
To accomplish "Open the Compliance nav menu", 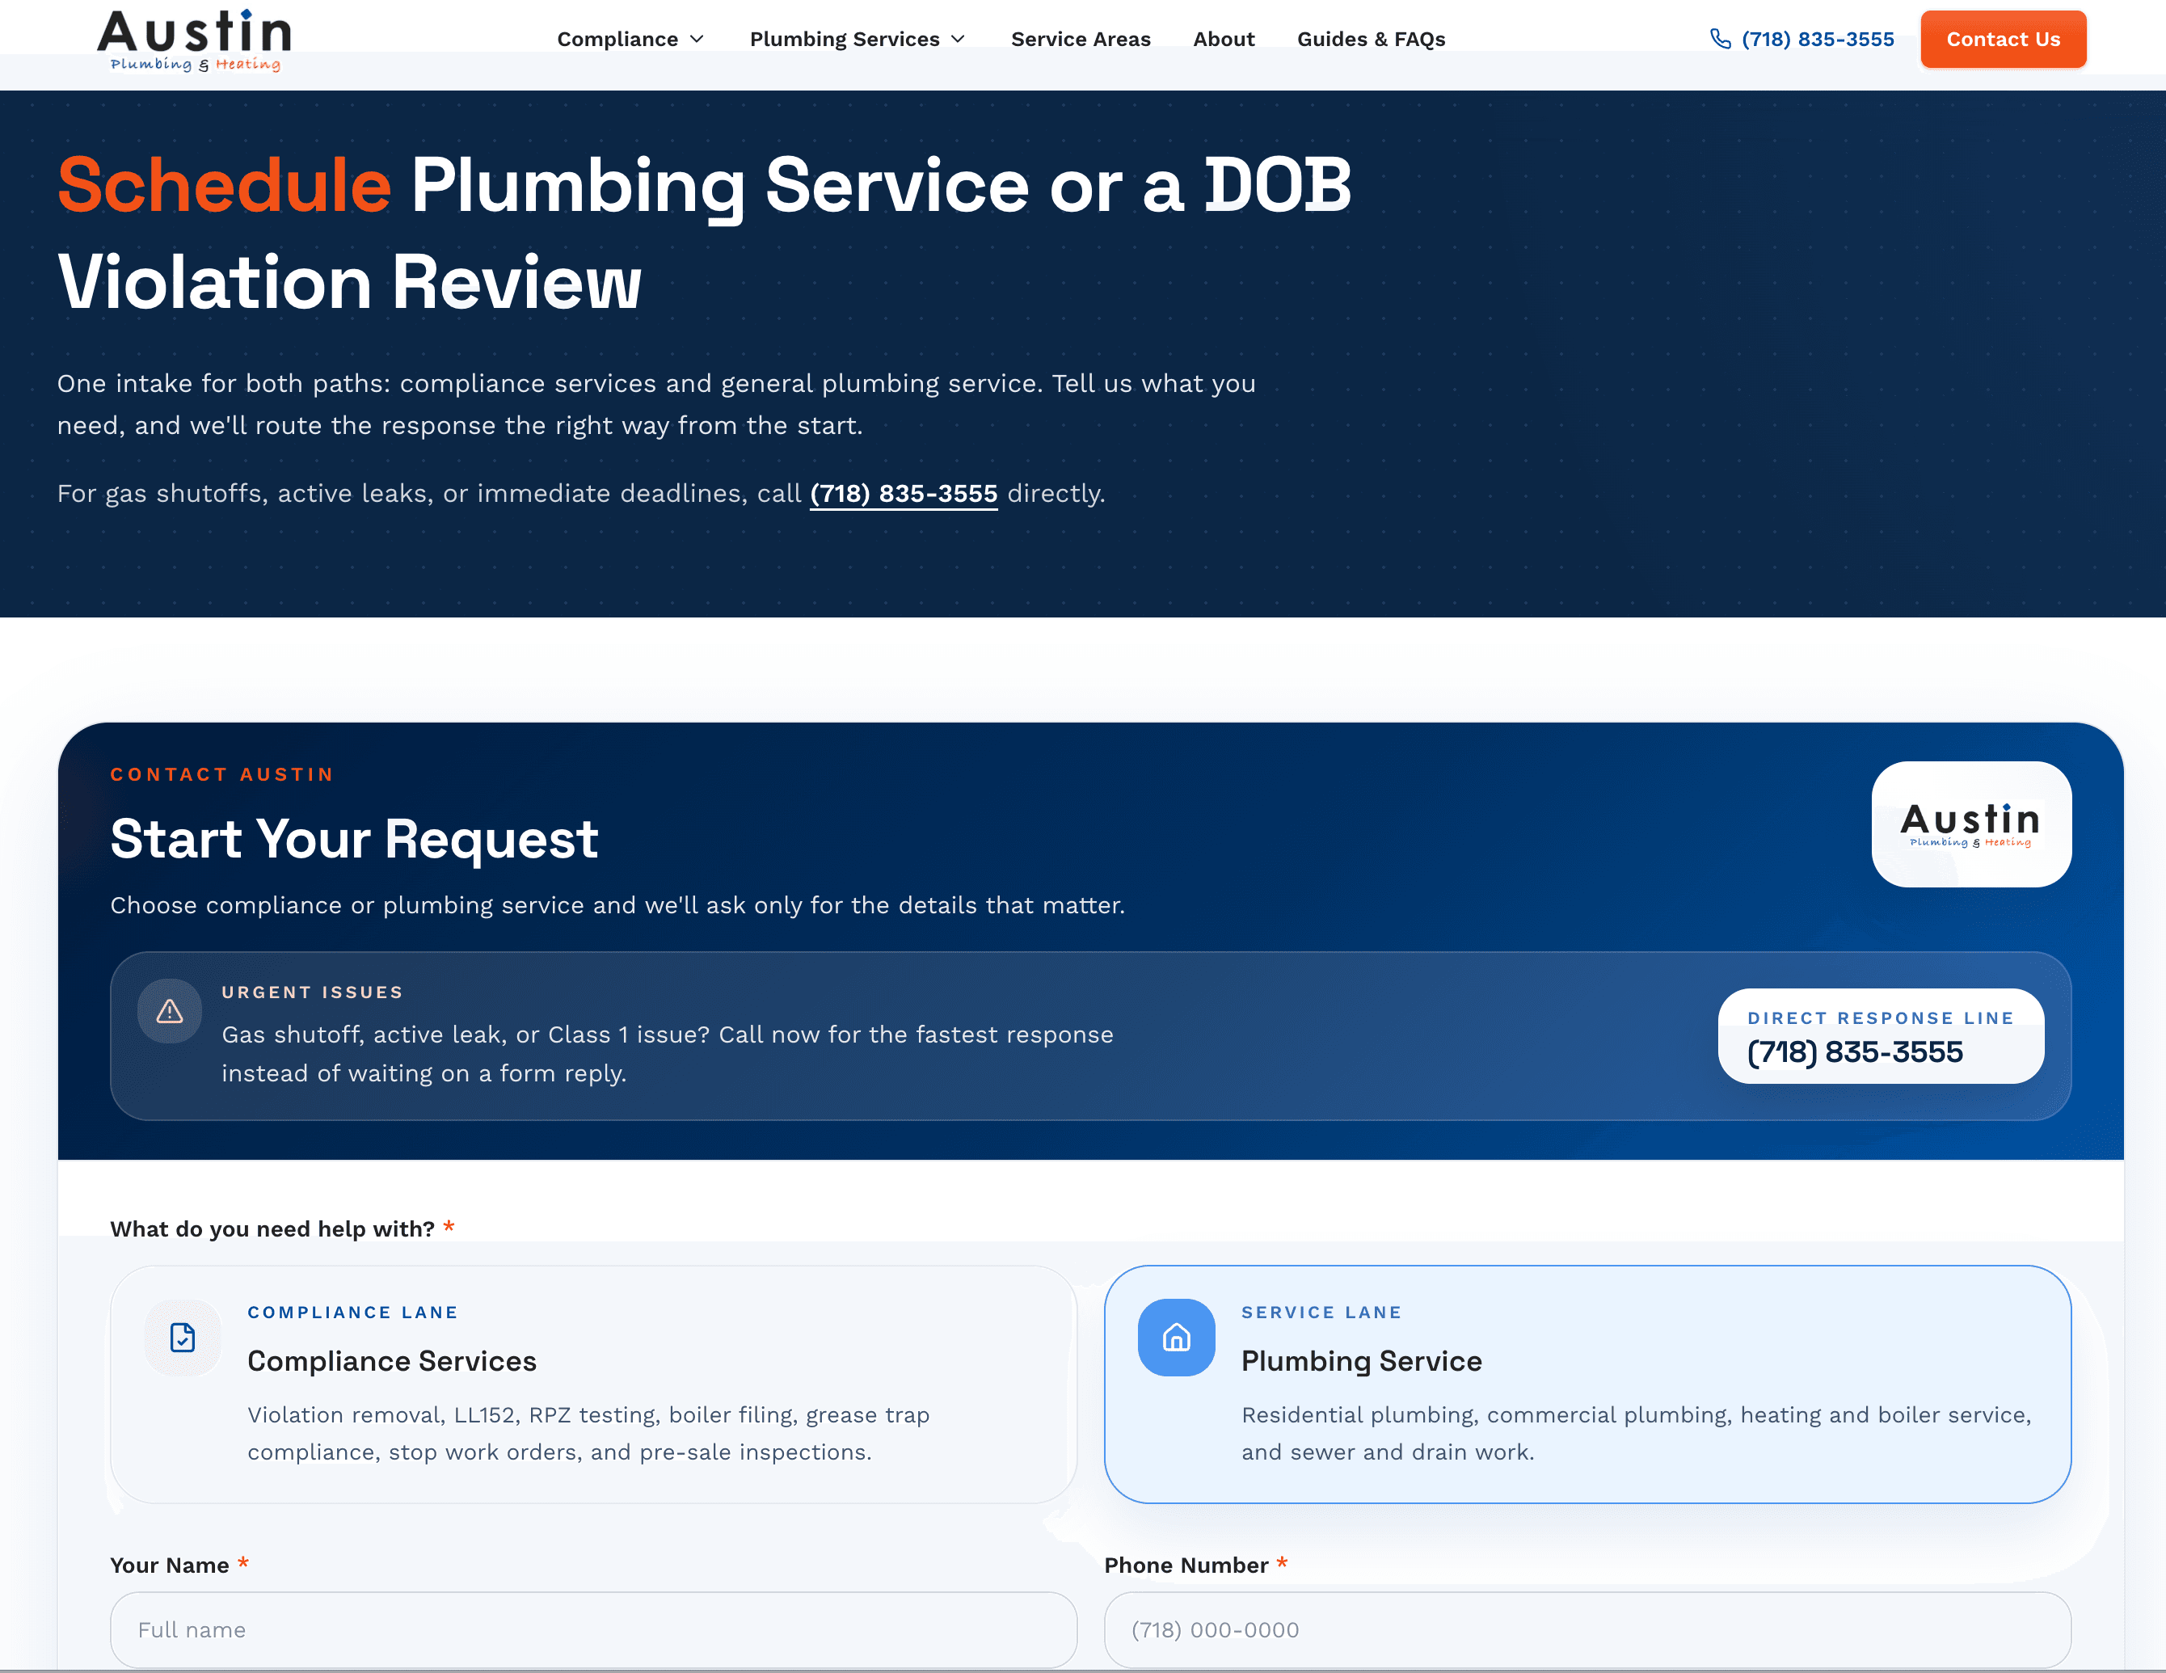I will click(x=630, y=39).
